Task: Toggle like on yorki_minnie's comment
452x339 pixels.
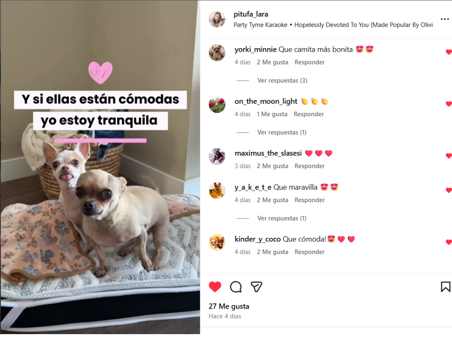Action: [x=448, y=52]
